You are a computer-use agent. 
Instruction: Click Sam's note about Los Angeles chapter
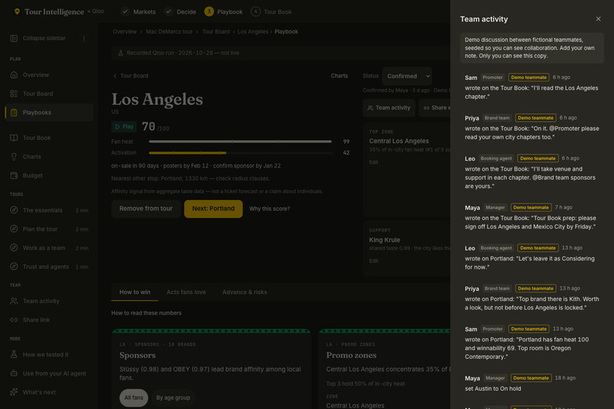[532, 92]
